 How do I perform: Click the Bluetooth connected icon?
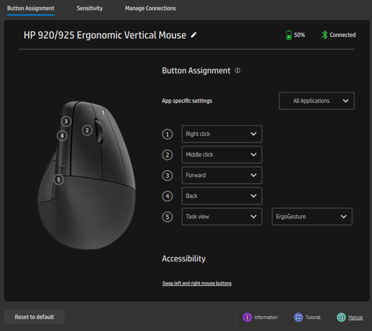pyautogui.click(x=325, y=35)
